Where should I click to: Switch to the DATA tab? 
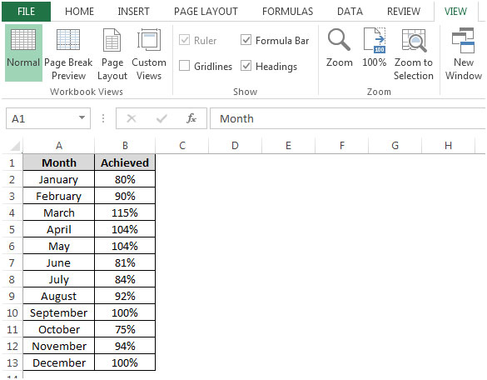click(x=350, y=12)
